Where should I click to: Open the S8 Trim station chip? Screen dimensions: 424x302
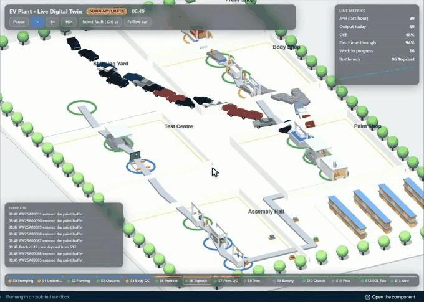pos(256,281)
